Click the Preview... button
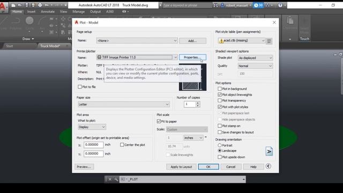The image size is (343, 193). pyautogui.click(x=84, y=167)
